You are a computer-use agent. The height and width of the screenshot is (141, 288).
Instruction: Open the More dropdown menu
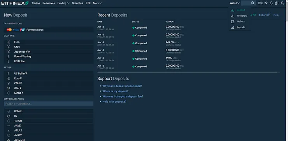[97, 3]
